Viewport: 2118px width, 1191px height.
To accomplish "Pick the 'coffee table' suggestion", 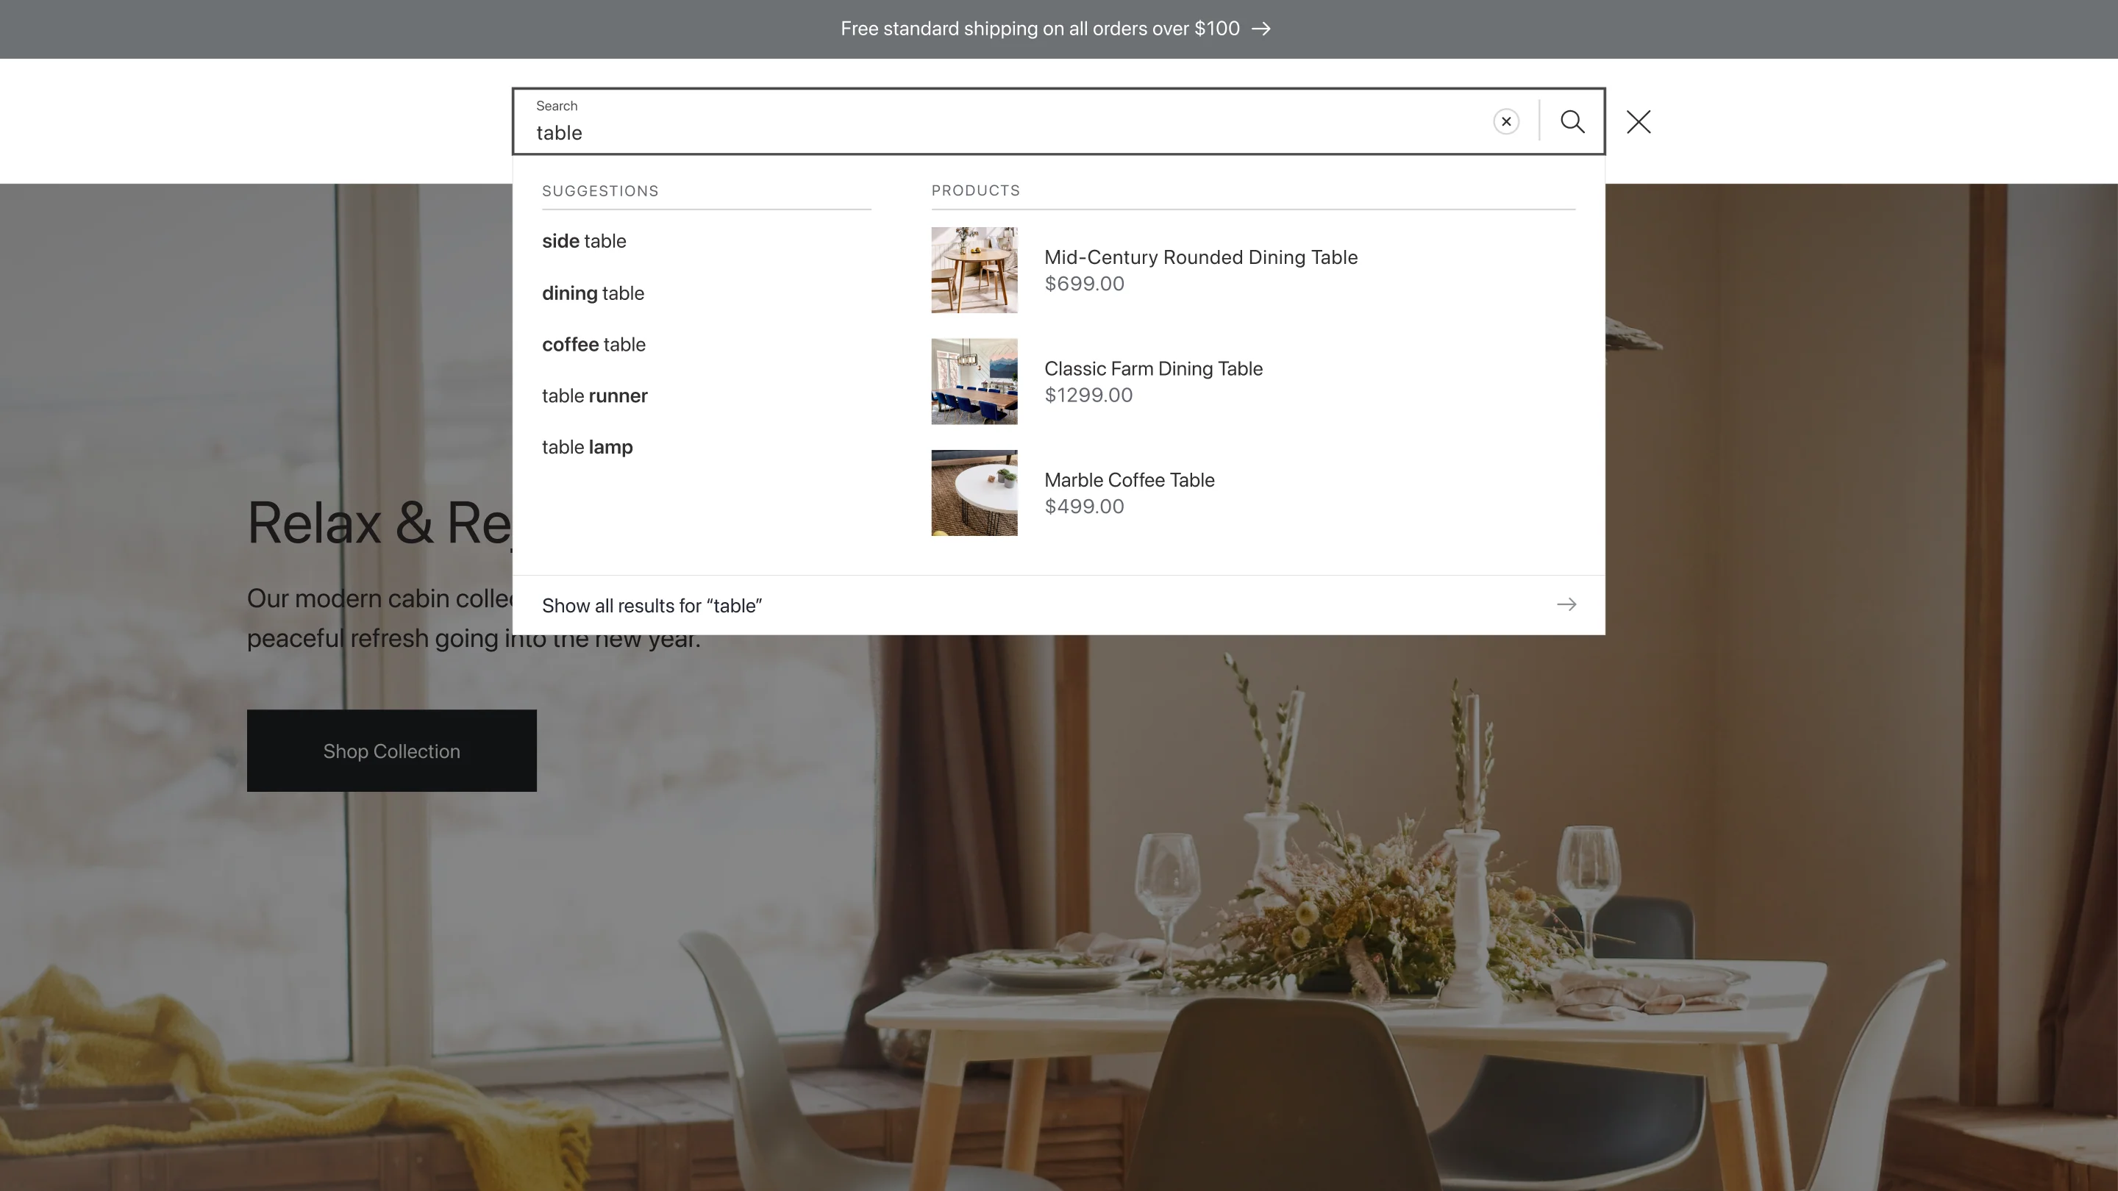I will pyautogui.click(x=593, y=344).
